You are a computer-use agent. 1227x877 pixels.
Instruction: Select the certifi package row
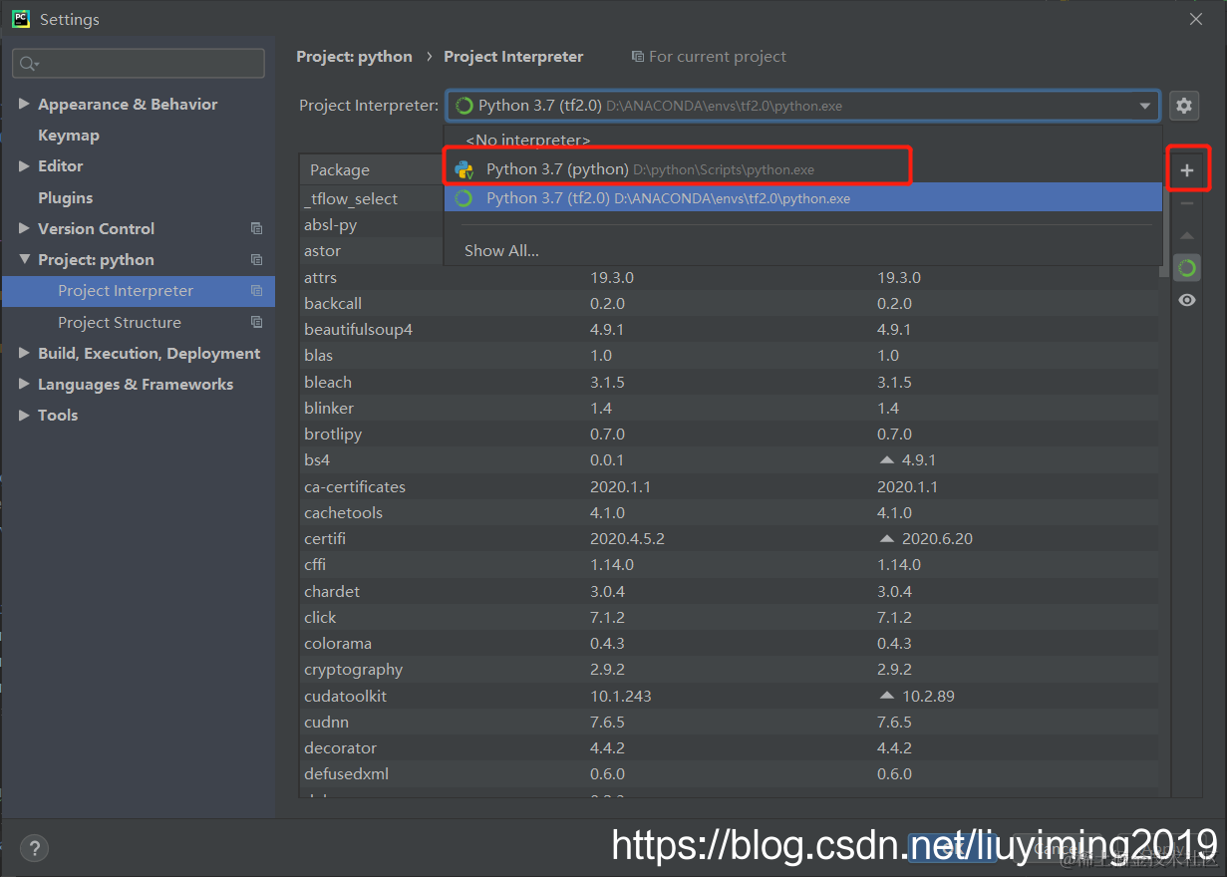click(730, 538)
